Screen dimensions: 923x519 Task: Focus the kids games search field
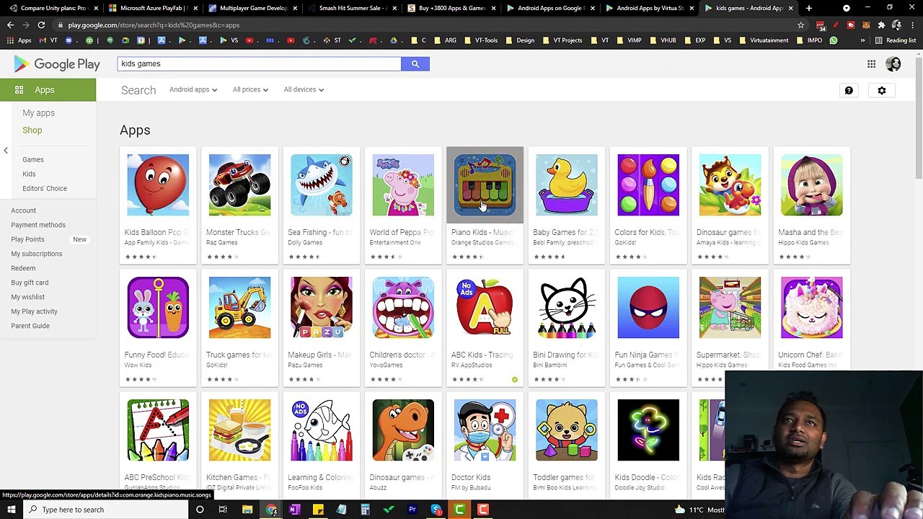pyautogui.click(x=259, y=64)
